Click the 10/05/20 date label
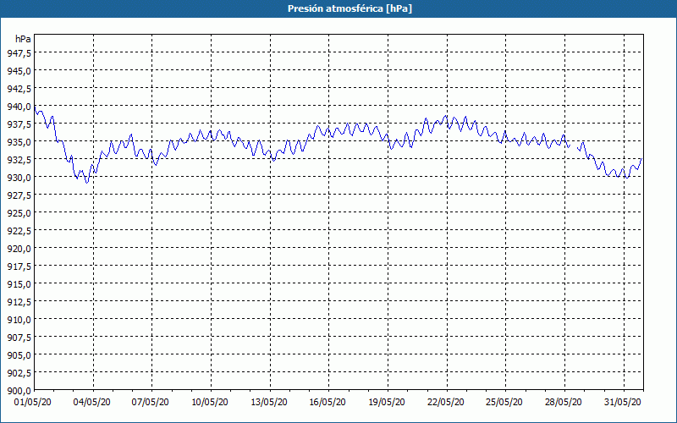Screen dimensions: 677x423 coord(209,403)
